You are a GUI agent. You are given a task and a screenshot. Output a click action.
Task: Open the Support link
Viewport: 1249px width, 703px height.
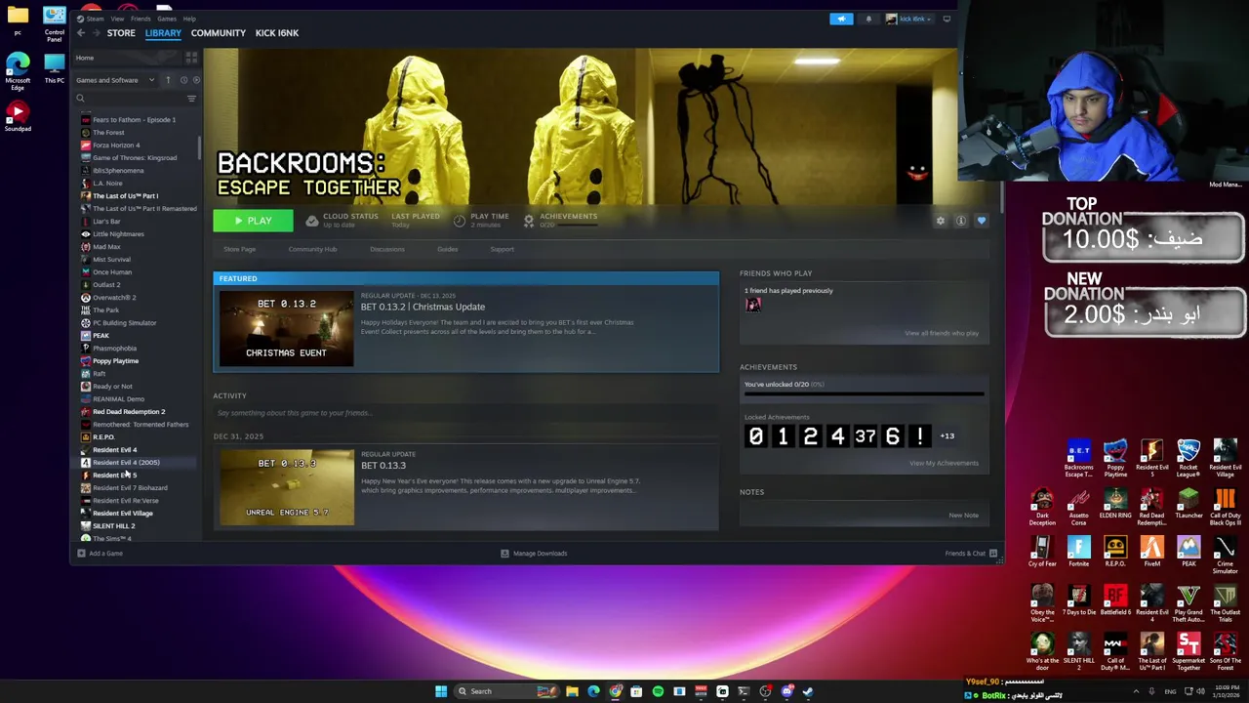point(502,249)
